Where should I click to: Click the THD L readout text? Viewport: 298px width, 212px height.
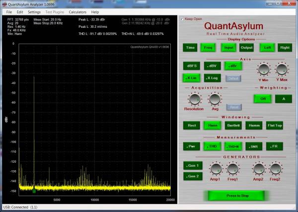coord(97,34)
